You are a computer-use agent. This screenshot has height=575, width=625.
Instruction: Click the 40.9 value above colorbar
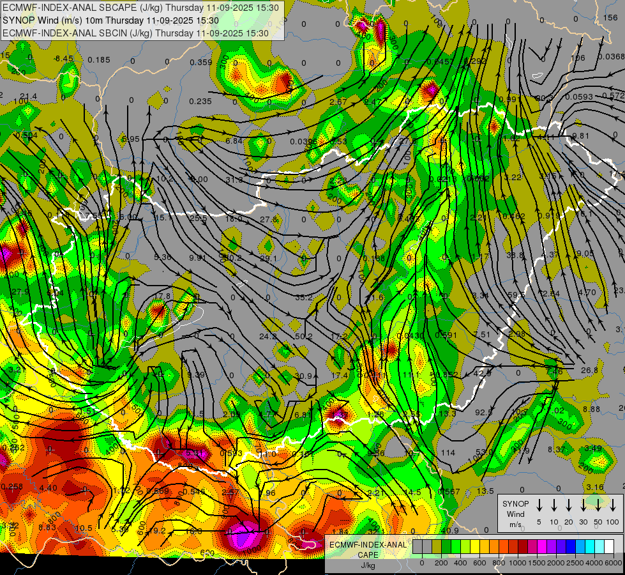(x=449, y=530)
